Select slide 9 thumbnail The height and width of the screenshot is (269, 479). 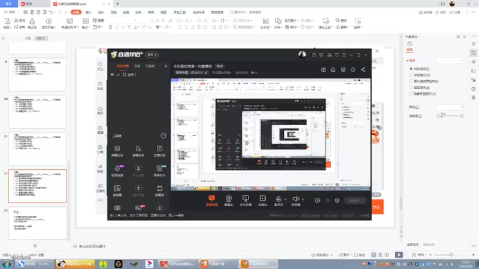[37, 74]
